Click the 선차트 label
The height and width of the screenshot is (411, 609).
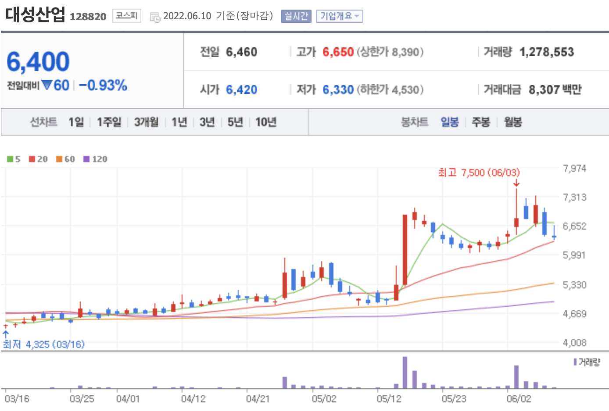coord(43,122)
